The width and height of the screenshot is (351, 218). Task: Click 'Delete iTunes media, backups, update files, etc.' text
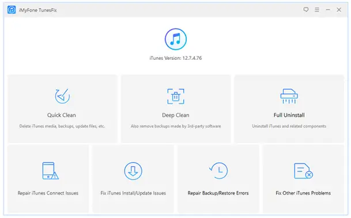(x=62, y=126)
